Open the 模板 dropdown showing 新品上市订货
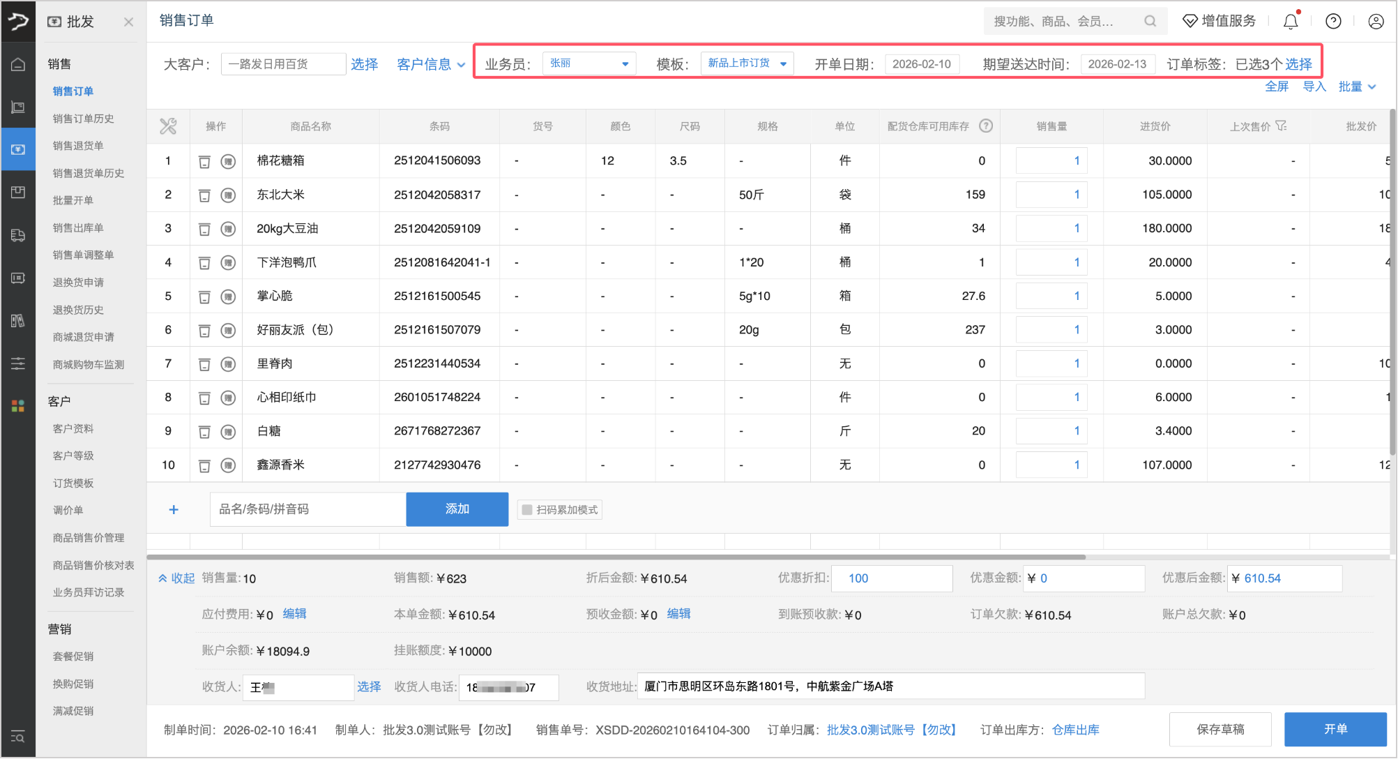Image resolution: width=1398 pixels, height=759 pixels. 747,63
